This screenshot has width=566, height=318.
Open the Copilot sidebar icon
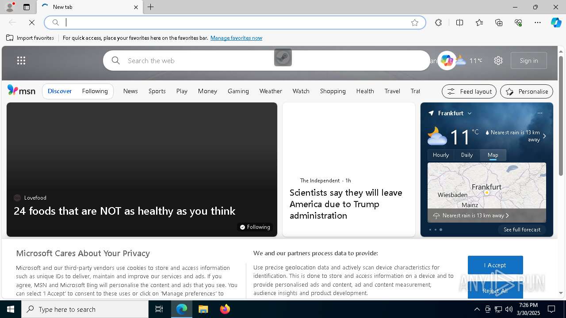pos(556,23)
